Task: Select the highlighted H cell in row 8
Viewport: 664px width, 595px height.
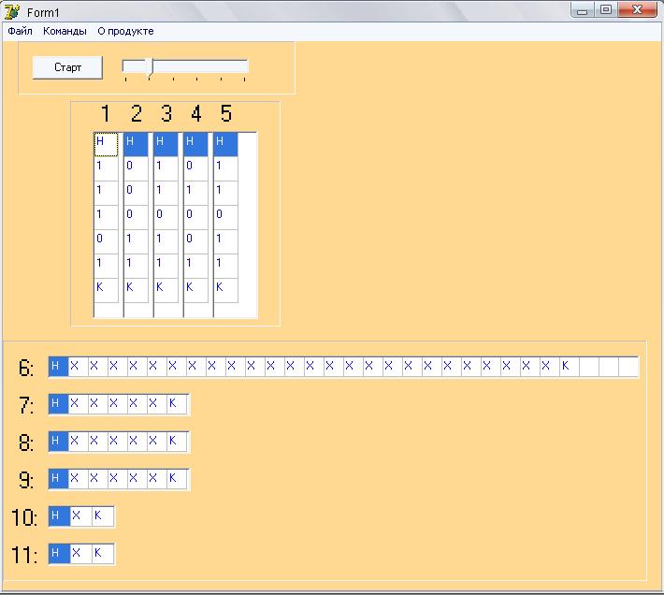Action: tap(58, 442)
